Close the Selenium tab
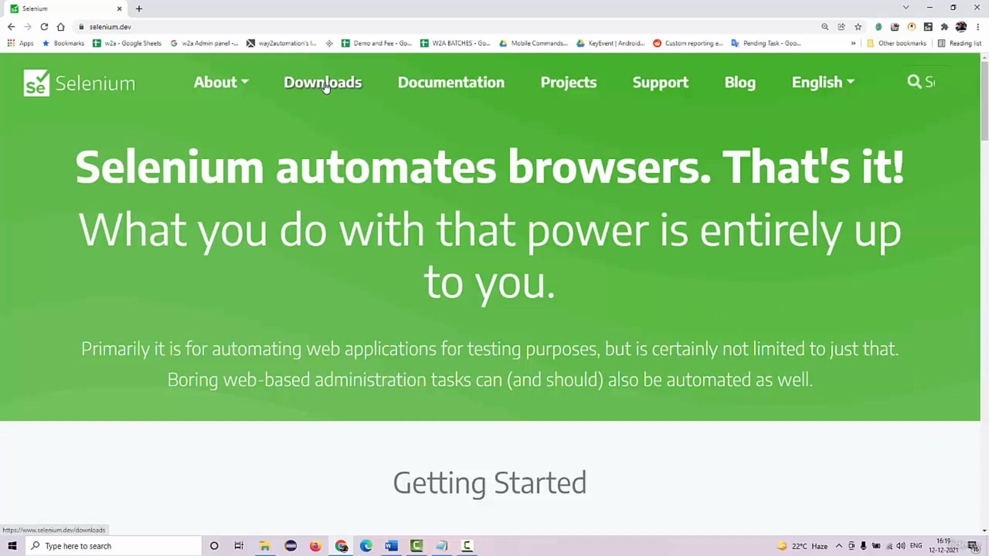Image resolution: width=989 pixels, height=556 pixels. tap(120, 9)
